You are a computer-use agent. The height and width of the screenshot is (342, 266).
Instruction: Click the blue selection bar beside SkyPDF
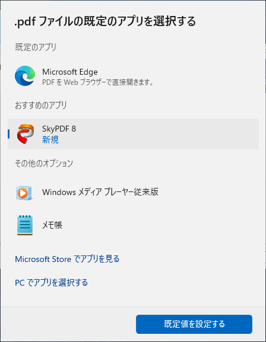8,134
